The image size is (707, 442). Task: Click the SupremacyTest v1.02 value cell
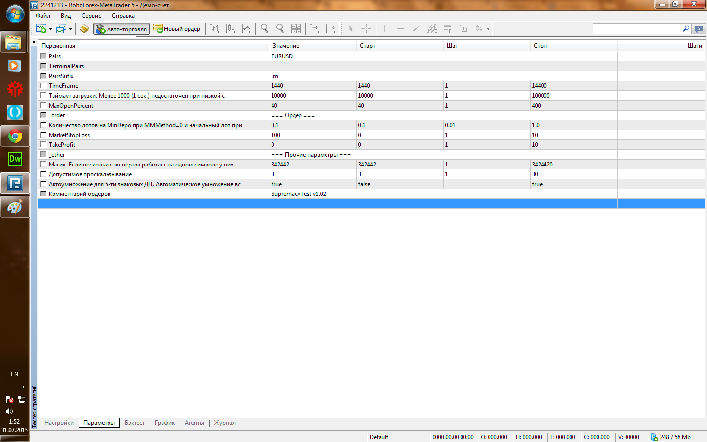443,193
